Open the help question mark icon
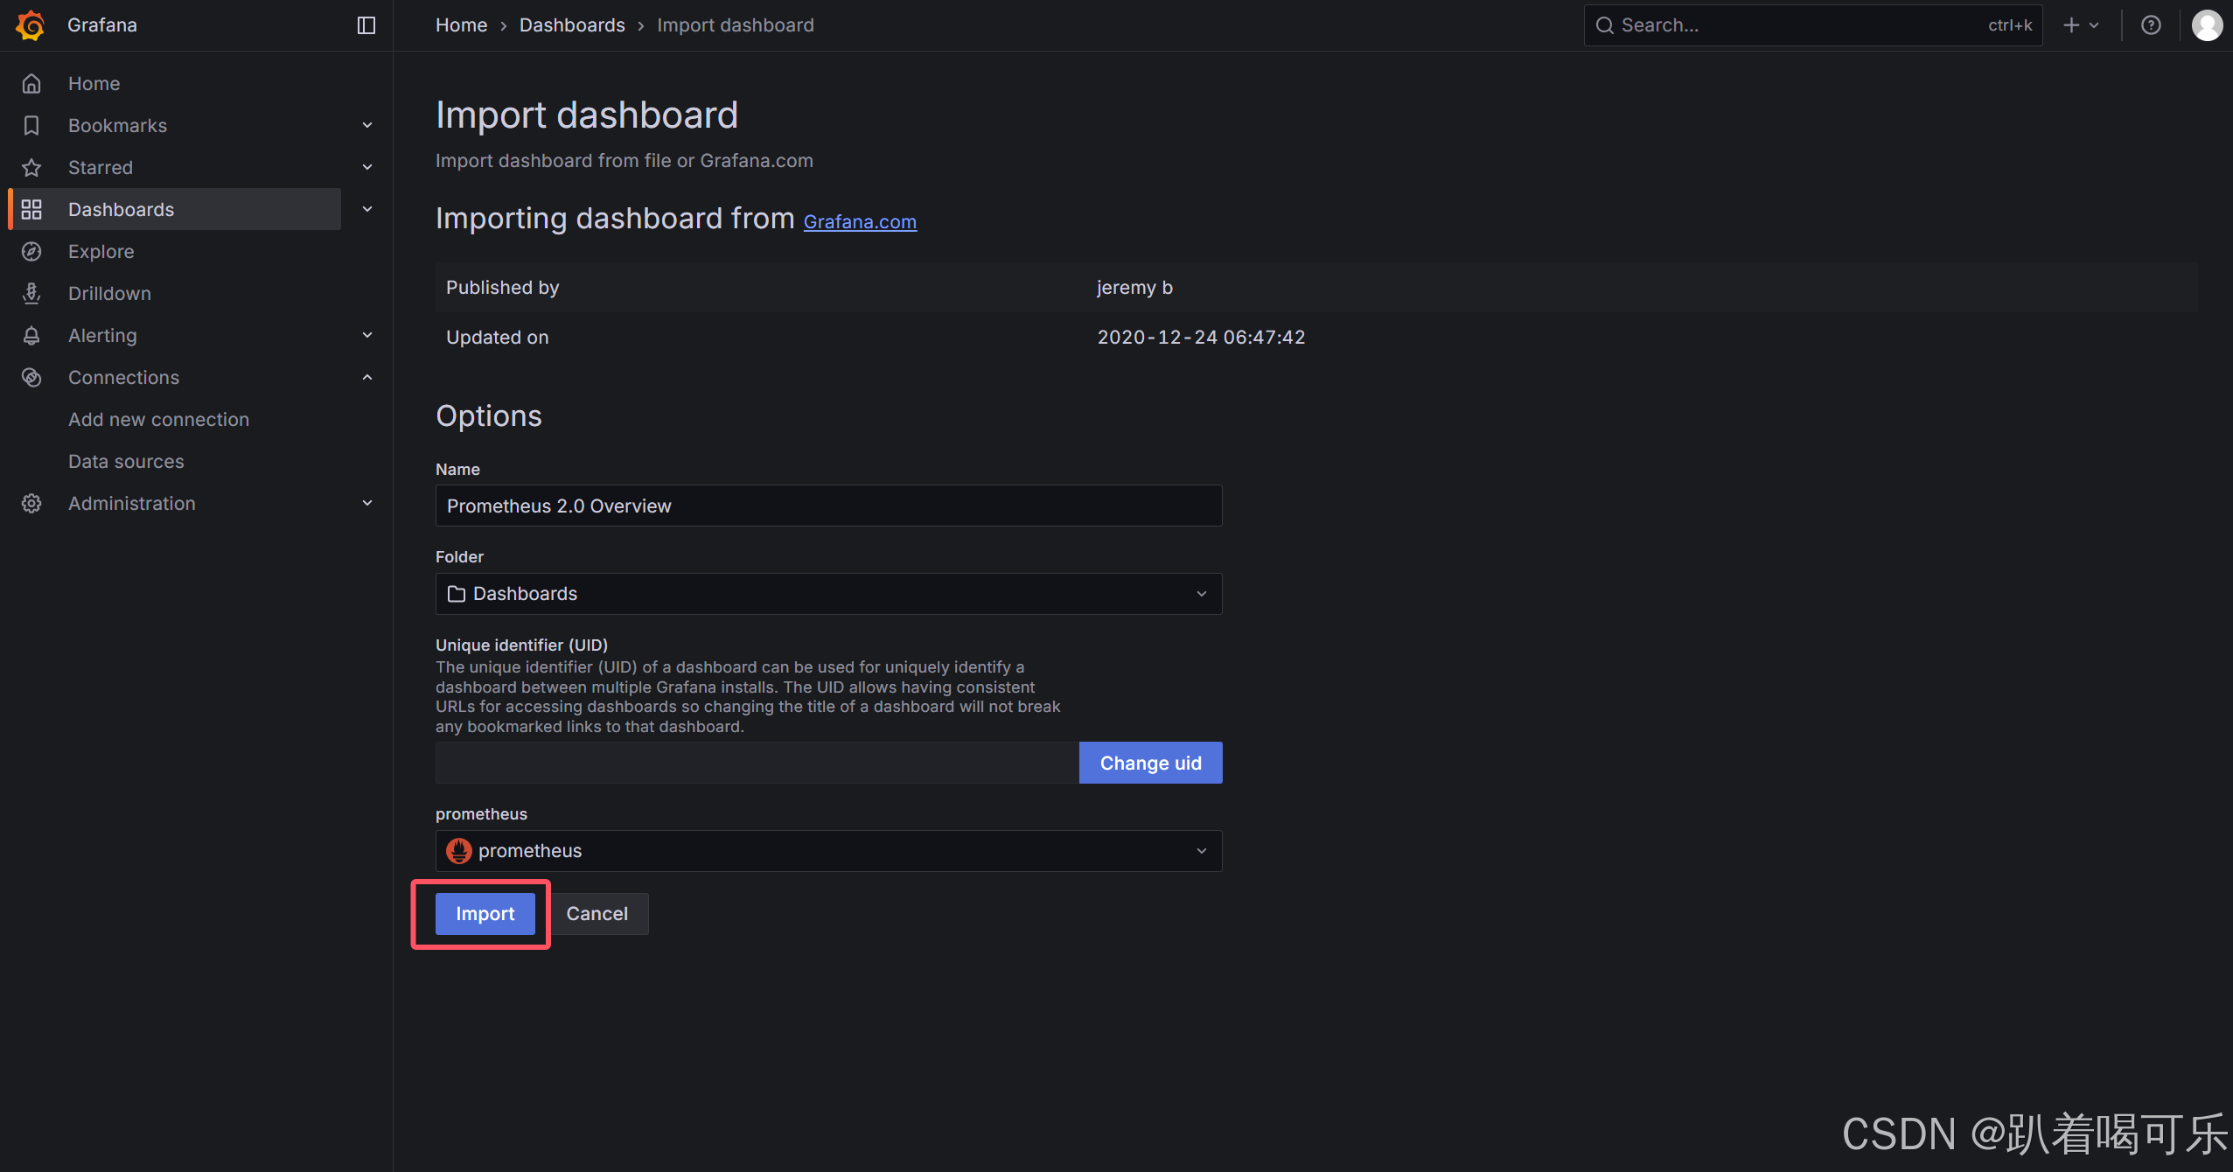Viewport: 2233px width, 1172px height. (2151, 25)
